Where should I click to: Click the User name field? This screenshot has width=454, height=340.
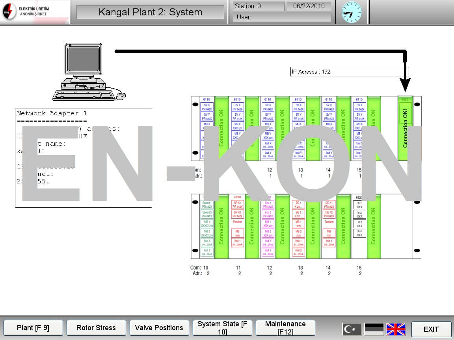pos(282,17)
